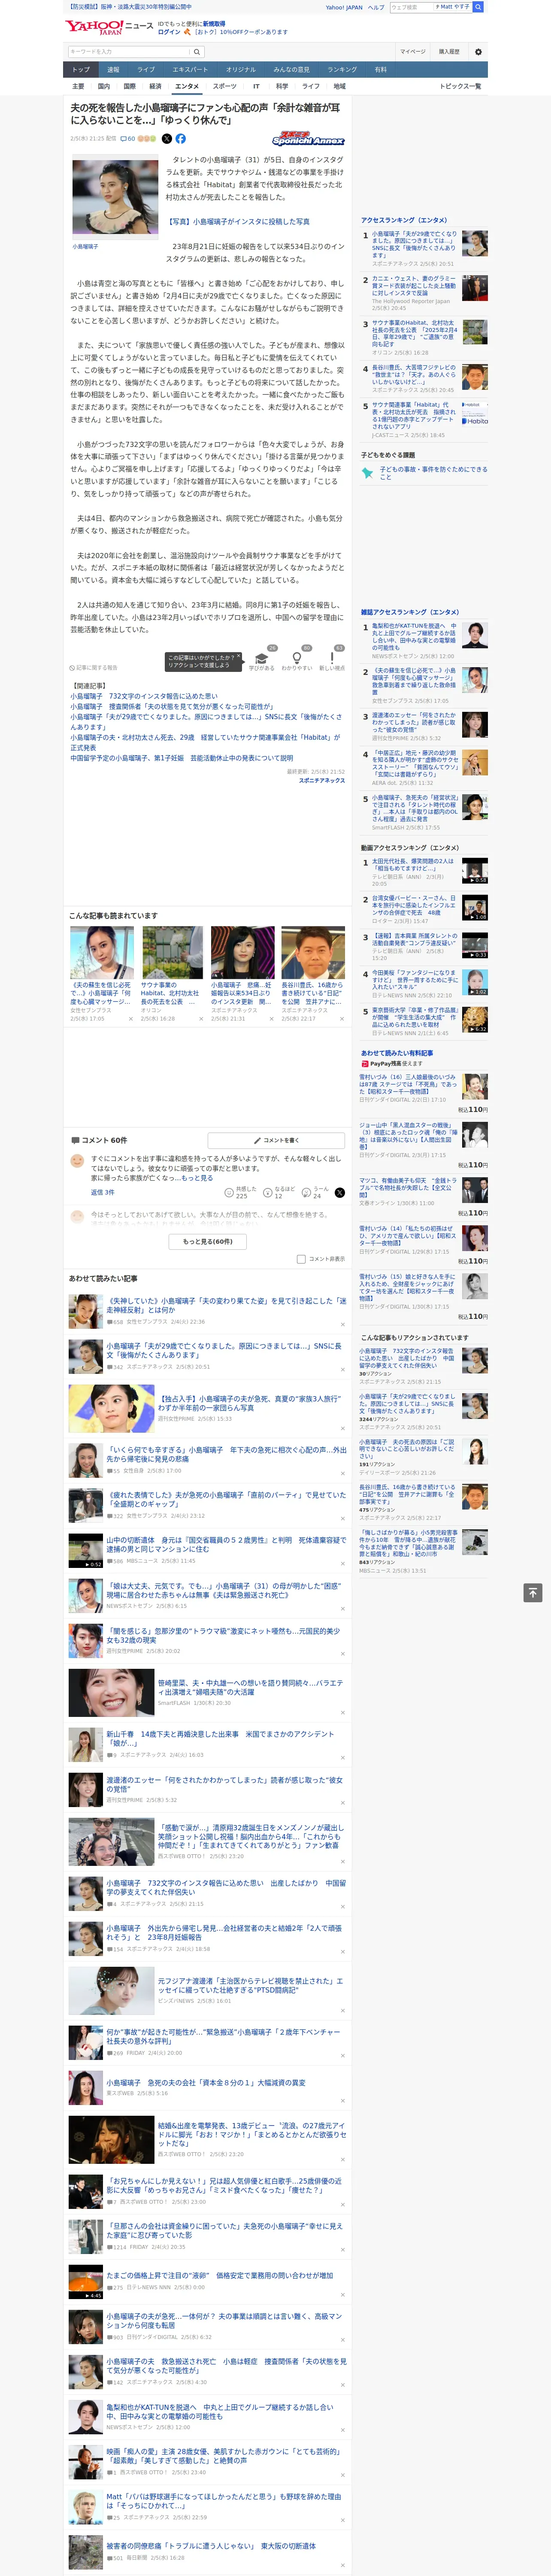Select the エキスパート navigation tab
The height and width of the screenshot is (2576, 551).
tap(190, 70)
